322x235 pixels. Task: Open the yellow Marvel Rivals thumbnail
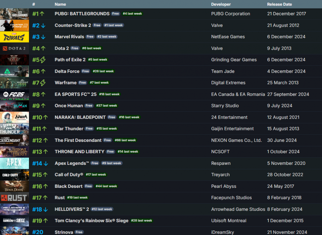(14, 37)
